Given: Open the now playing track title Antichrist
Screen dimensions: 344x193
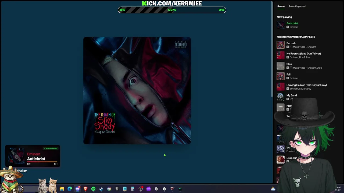Looking at the screenshot, I should [x=292, y=23].
